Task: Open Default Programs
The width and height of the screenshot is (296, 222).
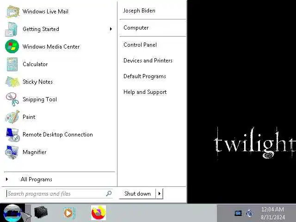Action: (145, 76)
